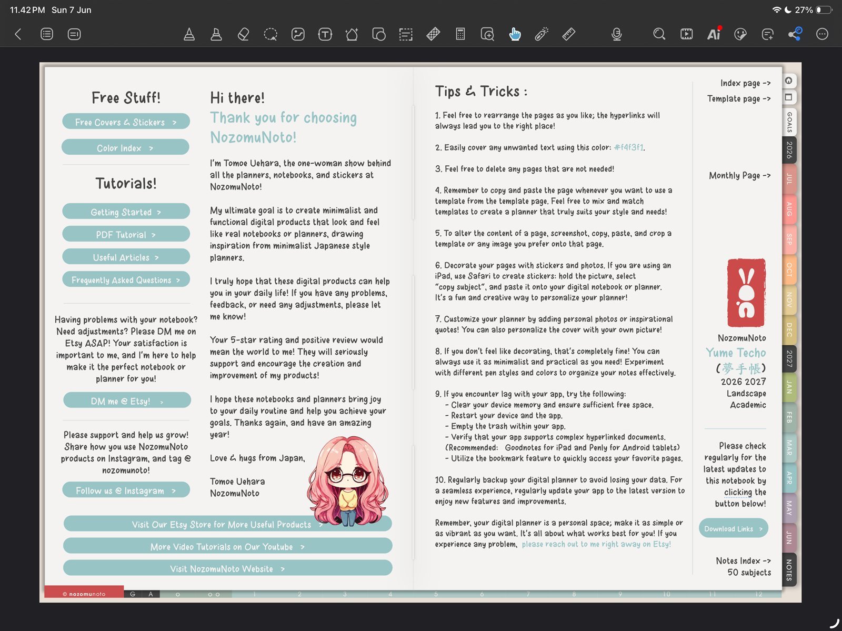Open Frequently Asked Questions
842x631 pixels.
[x=126, y=279]
